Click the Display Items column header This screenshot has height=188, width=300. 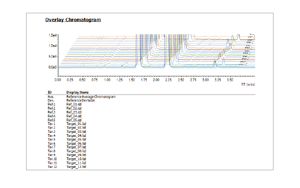tap(76, 92)
